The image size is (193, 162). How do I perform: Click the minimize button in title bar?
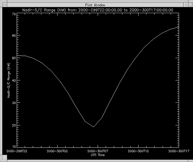coord(185,5)
